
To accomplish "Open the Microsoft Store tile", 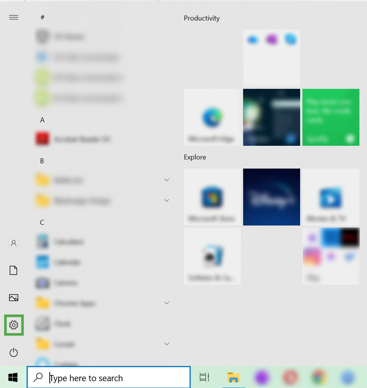I will pyautogui.click(x=212, y=197).
